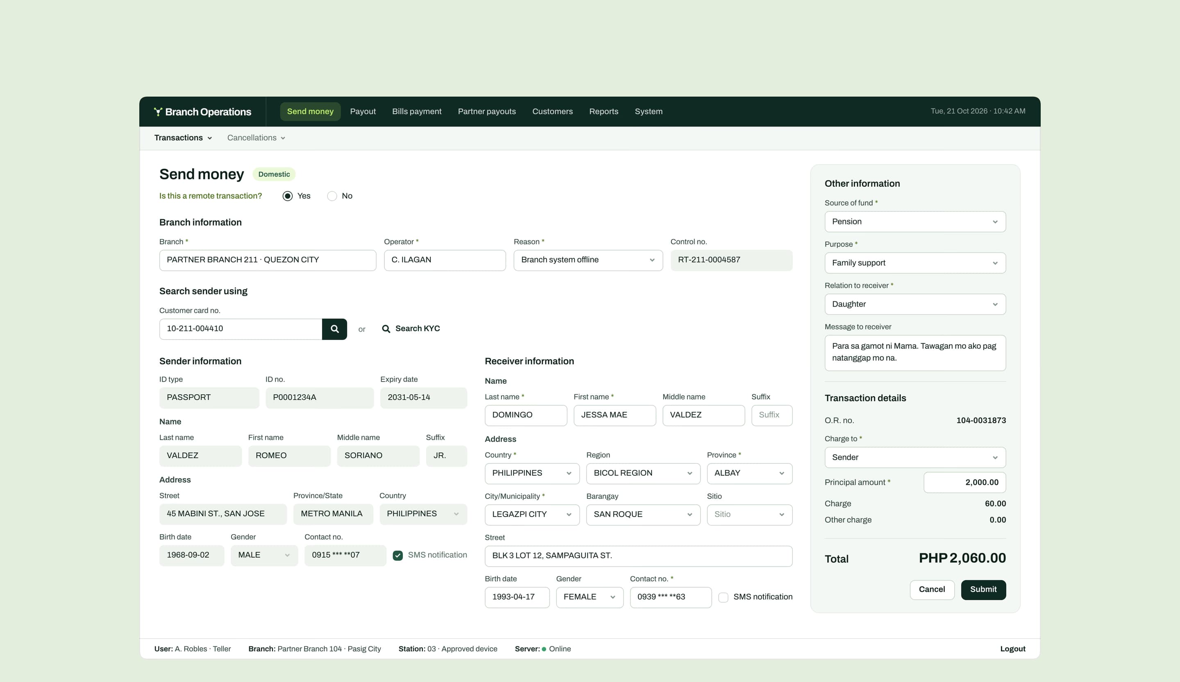This screenshot has width=1180, height=682.
Task: Open Bills payment tab
Action: tap(417, 112)
